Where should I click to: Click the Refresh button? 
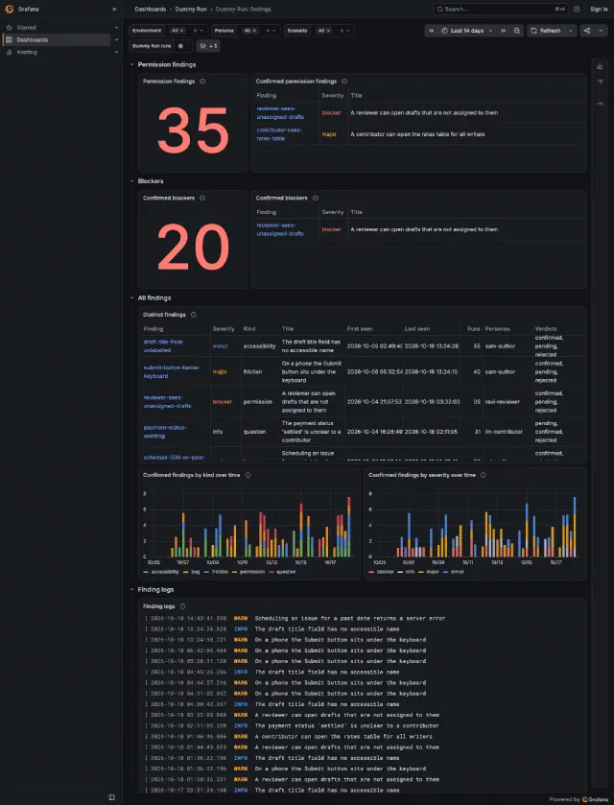pos(546,31)
